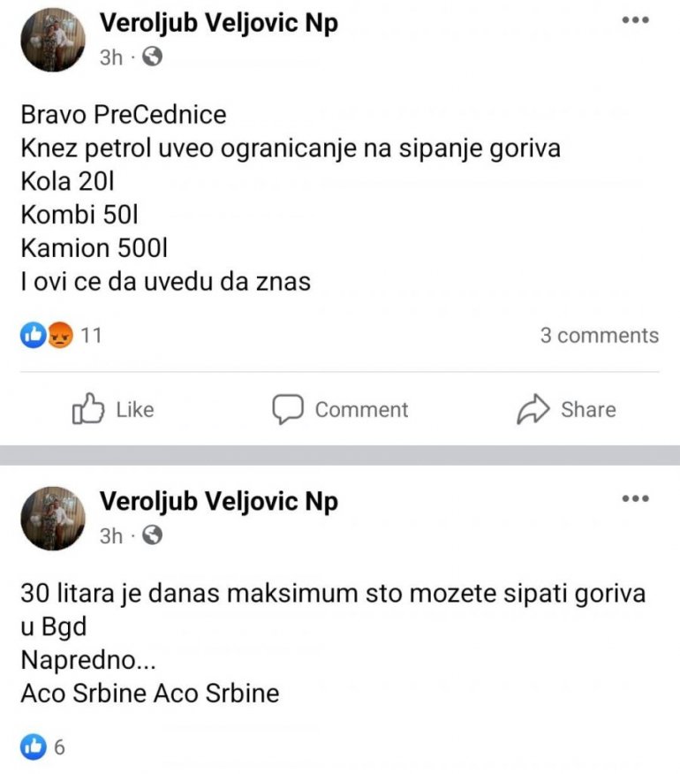This screenshot has width=680, height=774.
Task: Click the public globe icon on second post
Action: [152, 535]
